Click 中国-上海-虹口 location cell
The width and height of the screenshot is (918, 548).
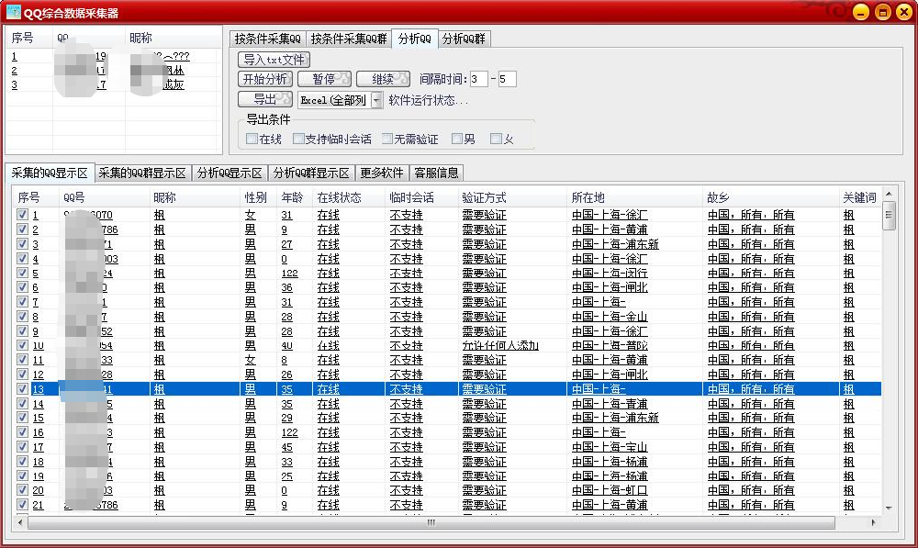coord(610,490)
